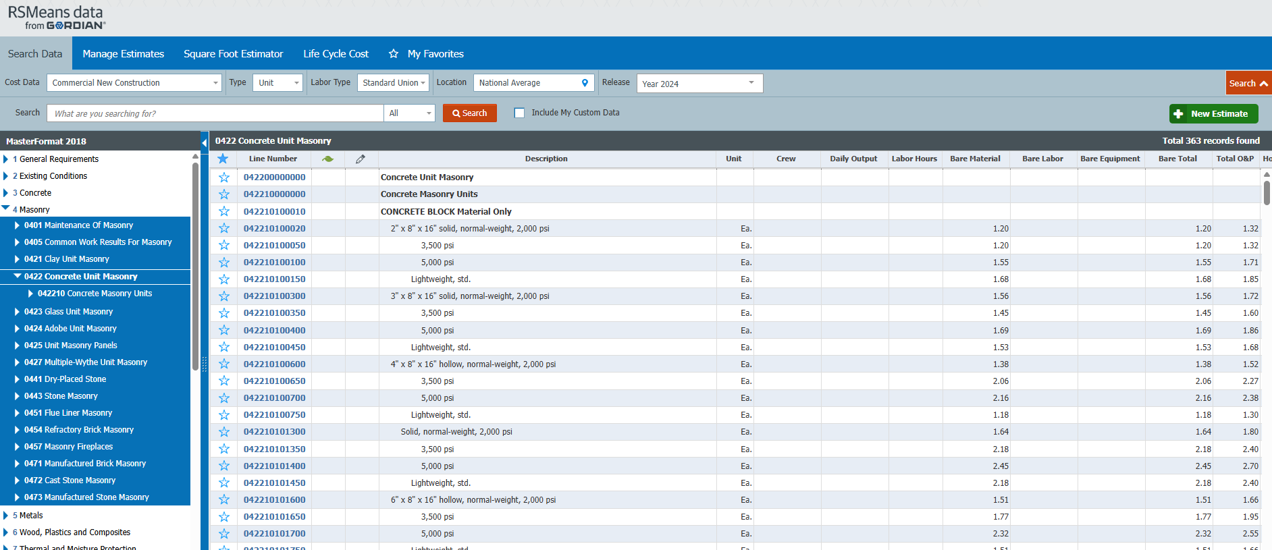Click the My Favorites star icon
This screenshot has height=550, width=1272.
394,53
